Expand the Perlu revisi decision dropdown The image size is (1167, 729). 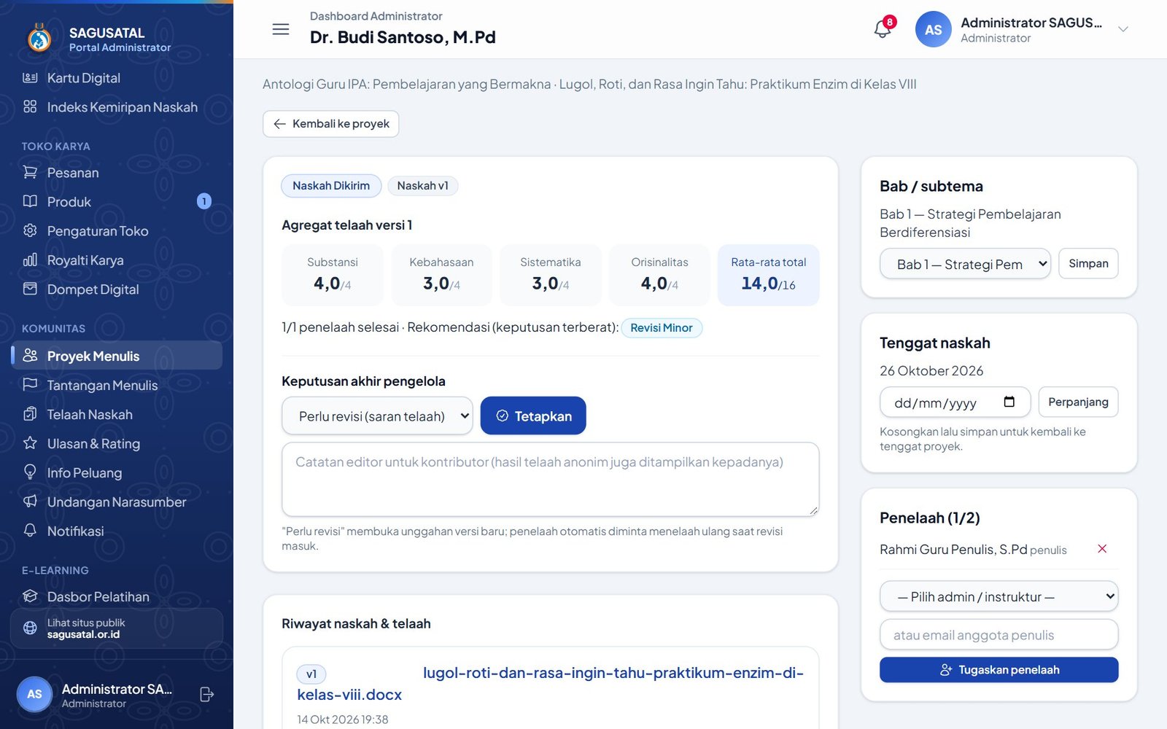[x=377, y=416]
